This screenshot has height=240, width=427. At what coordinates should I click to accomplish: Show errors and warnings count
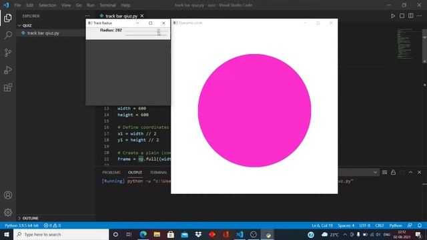(x=52, y=225)
